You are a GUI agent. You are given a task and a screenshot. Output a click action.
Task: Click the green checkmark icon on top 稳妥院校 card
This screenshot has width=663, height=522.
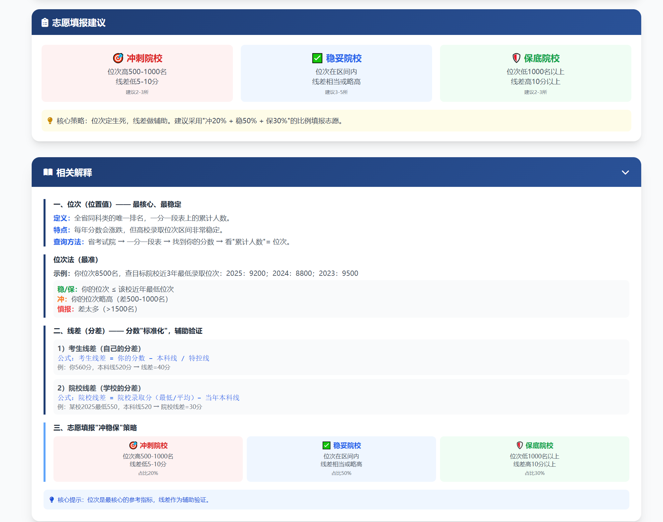(317, 58)
